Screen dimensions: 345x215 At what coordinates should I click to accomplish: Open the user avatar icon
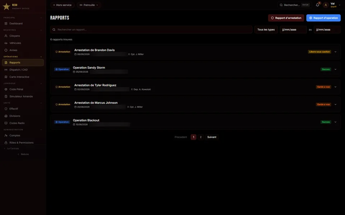click(x=326, y=5)
